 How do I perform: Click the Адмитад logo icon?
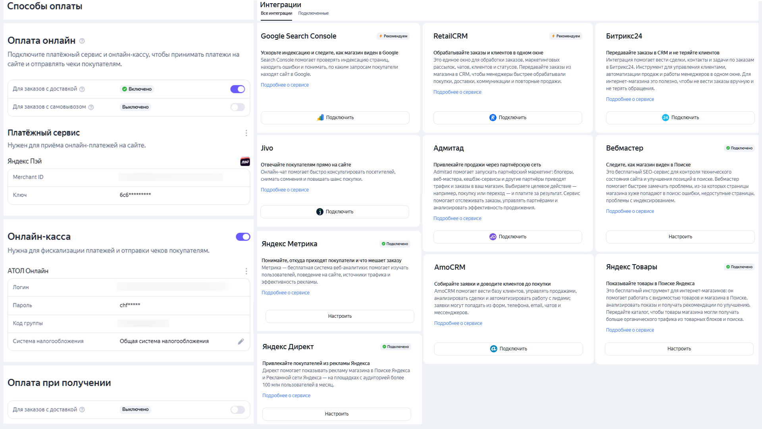pos(493,237)
